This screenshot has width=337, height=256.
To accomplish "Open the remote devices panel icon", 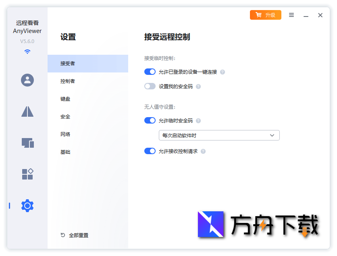I will (x=27, y=143).
